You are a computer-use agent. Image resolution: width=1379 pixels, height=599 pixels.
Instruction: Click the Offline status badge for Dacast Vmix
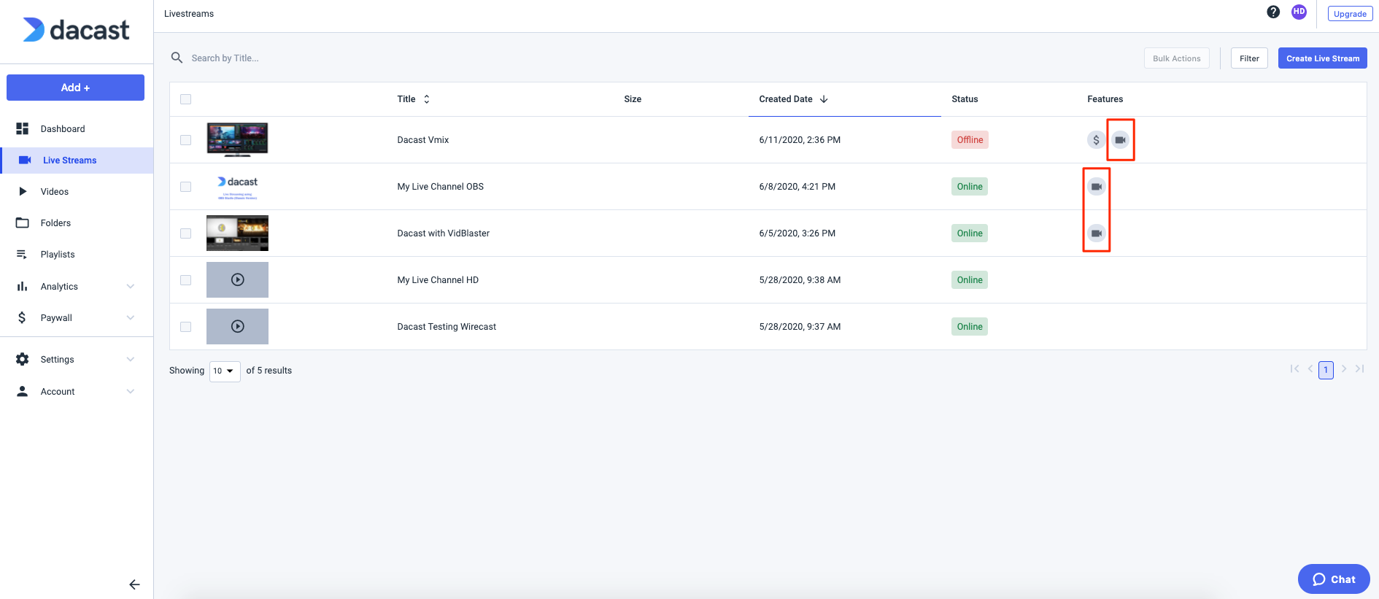pyautogui.click(x=970, y=140)
